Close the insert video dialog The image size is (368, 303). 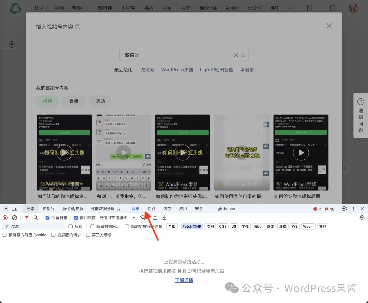(x=329, y=26)
